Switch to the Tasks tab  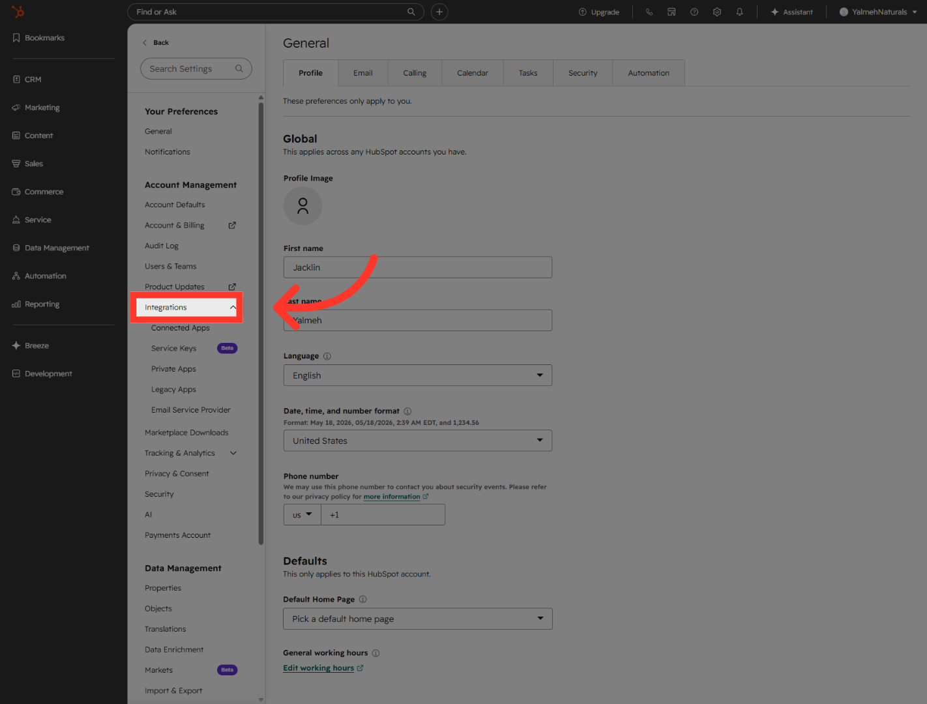[x=528, y=73]
